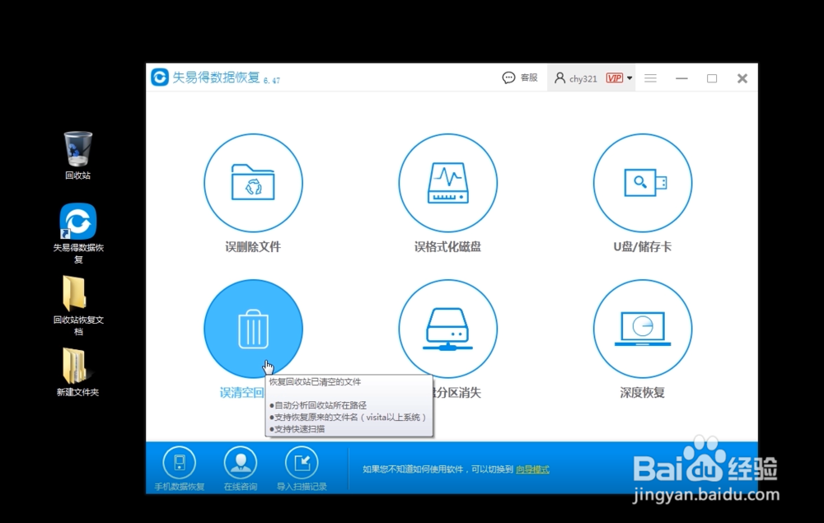Open the 误删除文件 recovery tool
The image size is (824, 523).
[x=253, y=183]
